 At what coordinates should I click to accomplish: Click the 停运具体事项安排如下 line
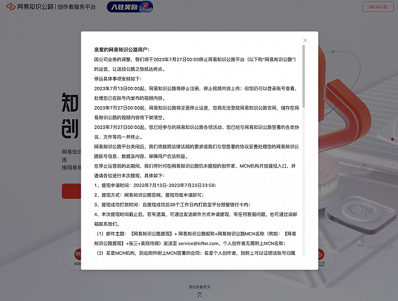click(x=118, y=79)
